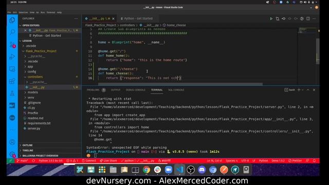Open the Testing flask view
329x185 pixels.
[x=12, y=93]
